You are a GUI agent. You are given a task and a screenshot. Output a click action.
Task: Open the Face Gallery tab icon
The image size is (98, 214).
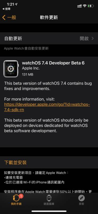tap(49, 198)
